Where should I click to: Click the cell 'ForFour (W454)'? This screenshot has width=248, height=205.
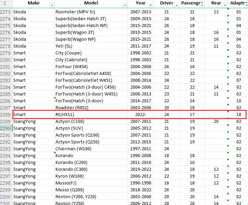(x=91, y=66)
